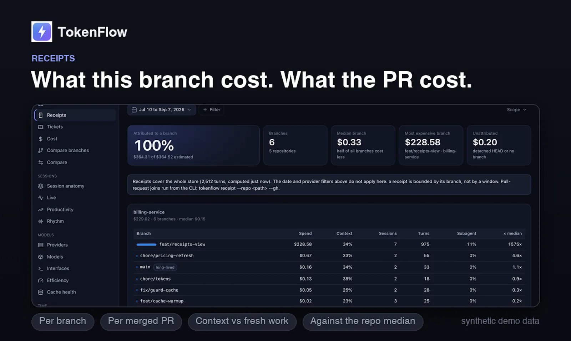Click the Compare arrows icon
571x341 pixels.
[41, 162]
